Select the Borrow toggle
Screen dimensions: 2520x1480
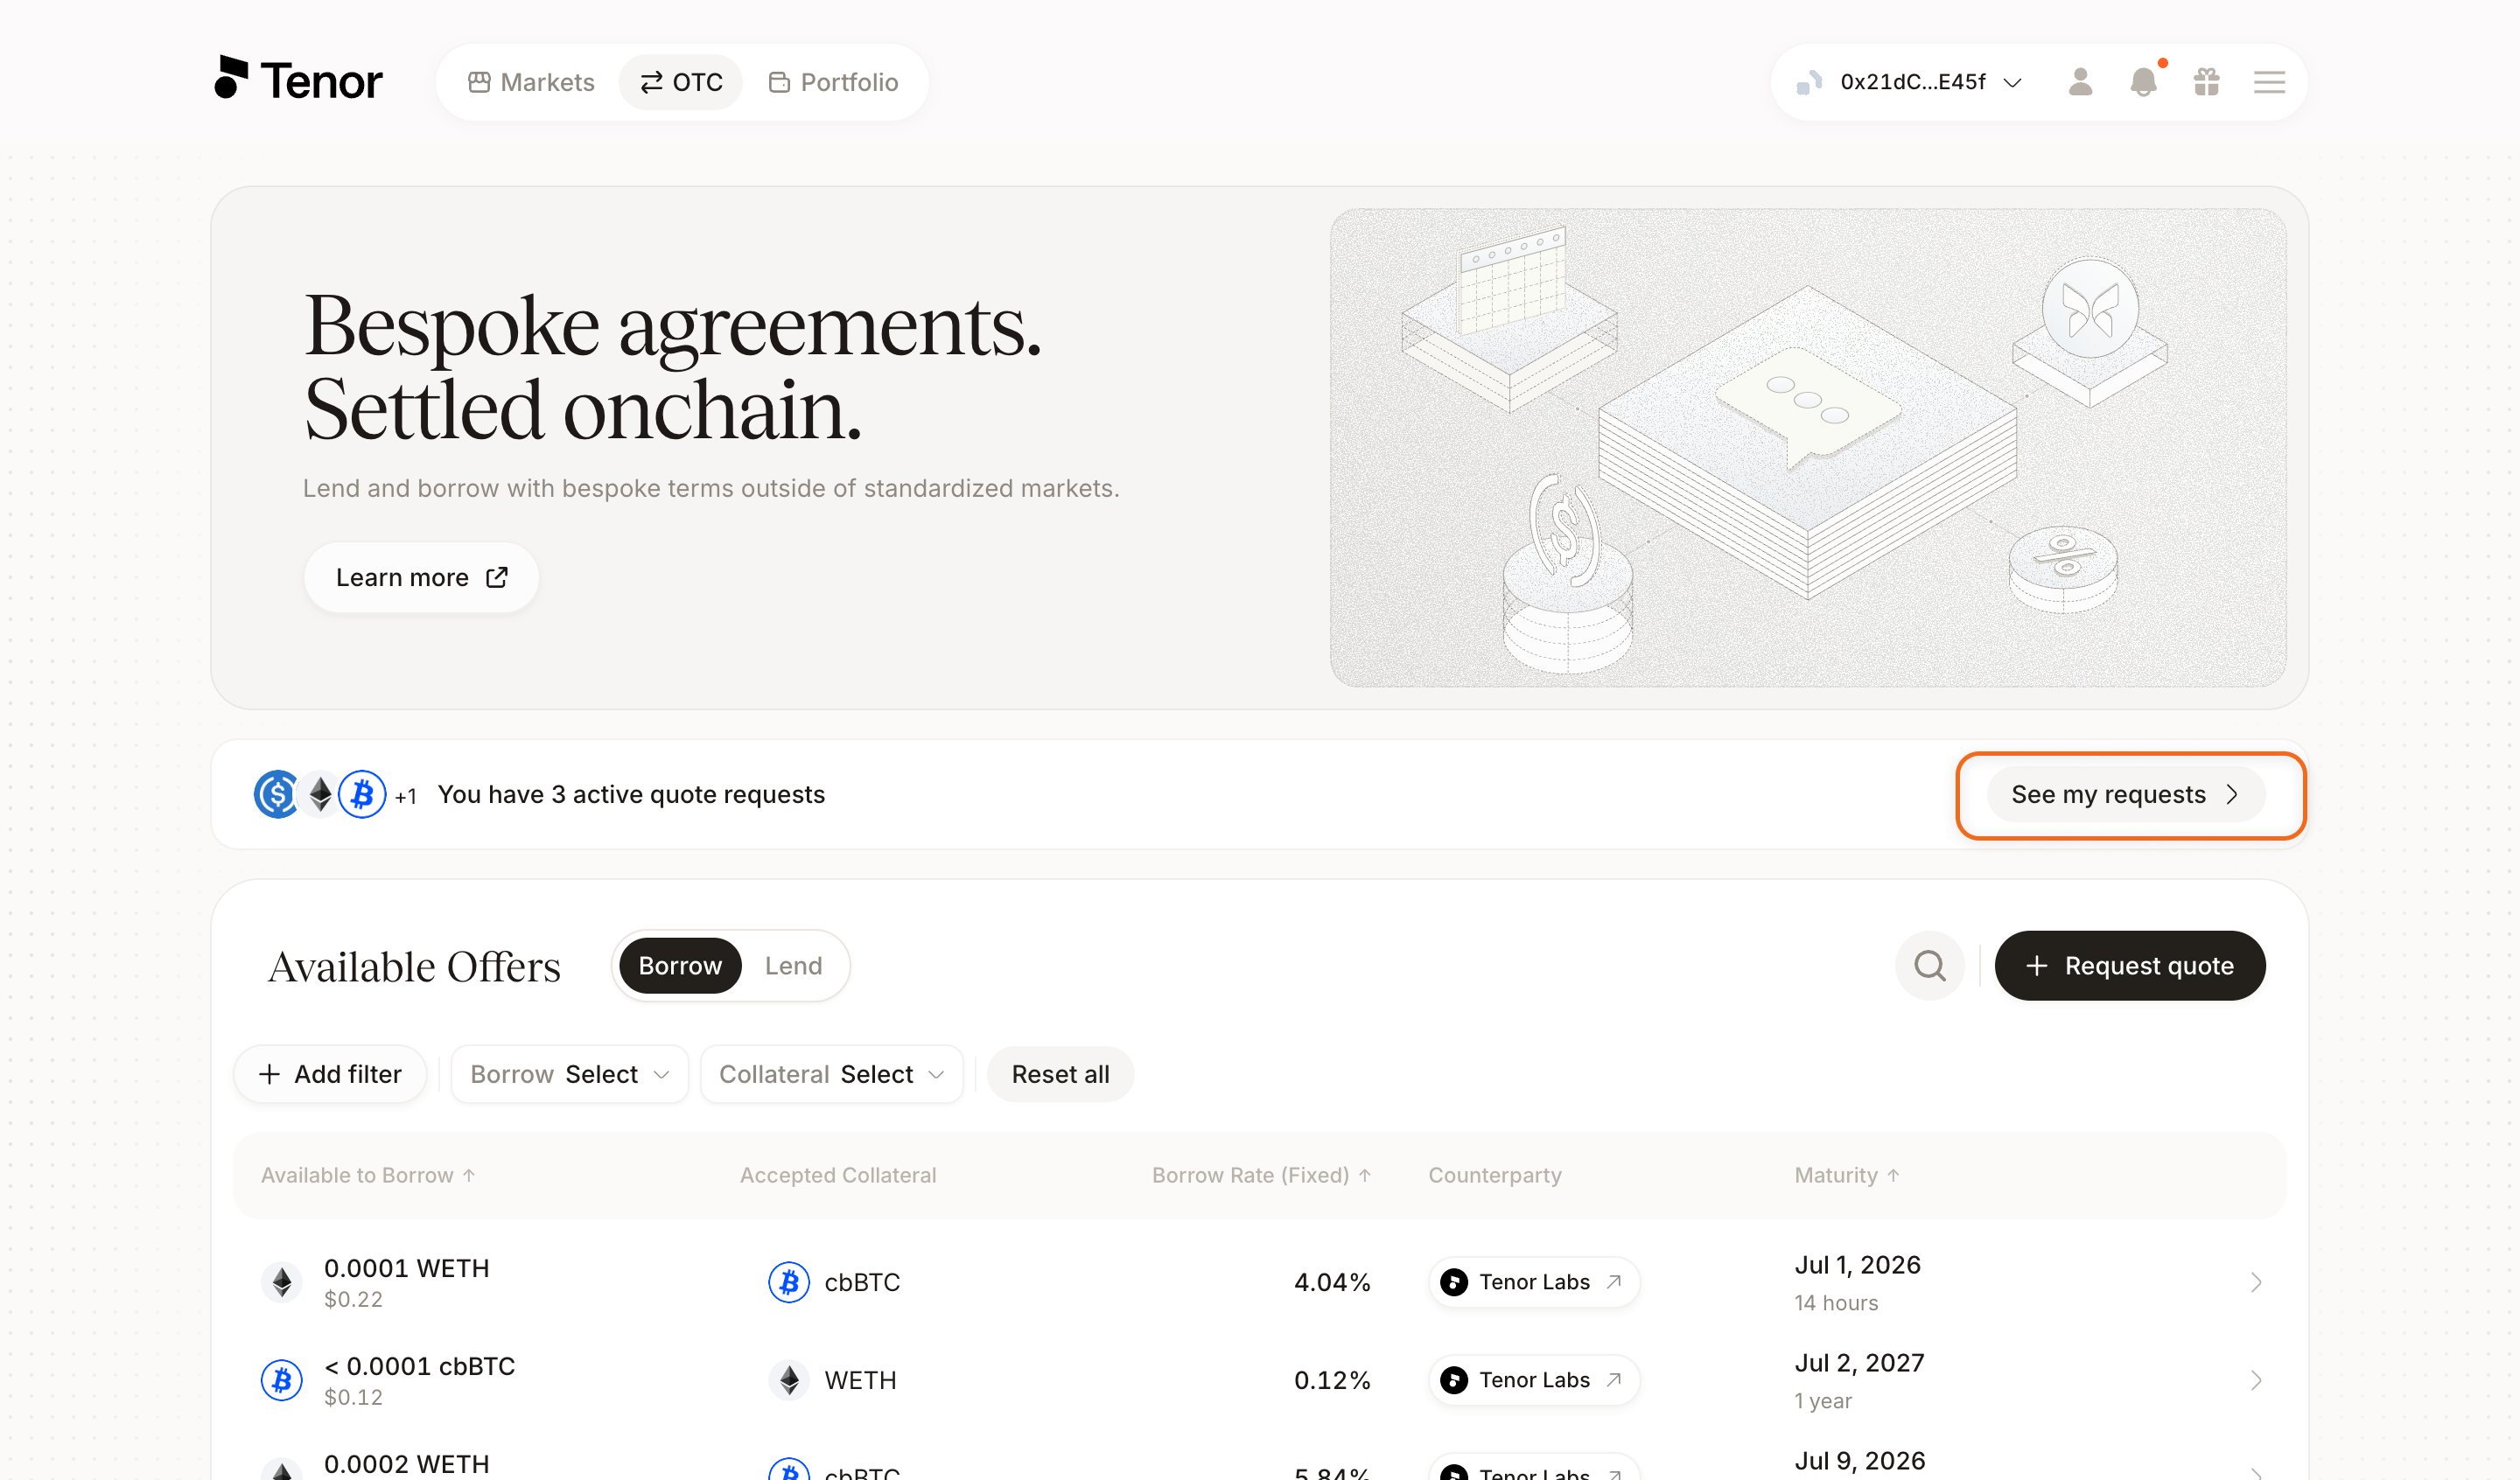point(680,965)
